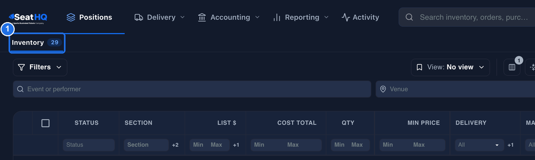Click the Section filter input
The height and width of the screenshot is (160, 535).
pos(146,145)
